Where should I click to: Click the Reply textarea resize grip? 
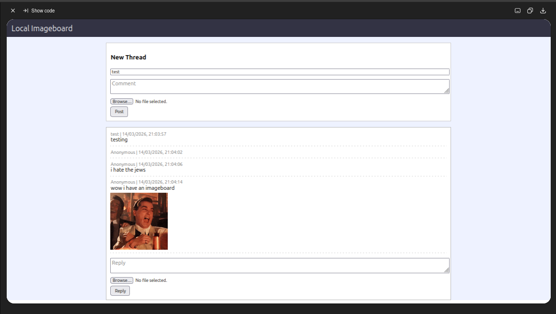(x=446, y=270)
